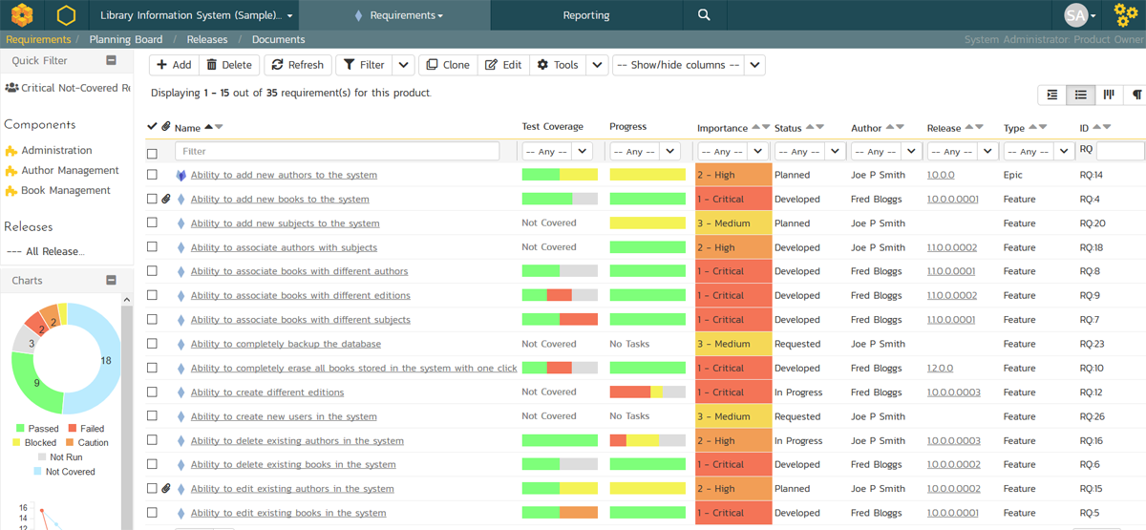The height and width of the screenshot is (530, 1146).
Task: Sort the Name column ascending
Action: coord(209,127)
